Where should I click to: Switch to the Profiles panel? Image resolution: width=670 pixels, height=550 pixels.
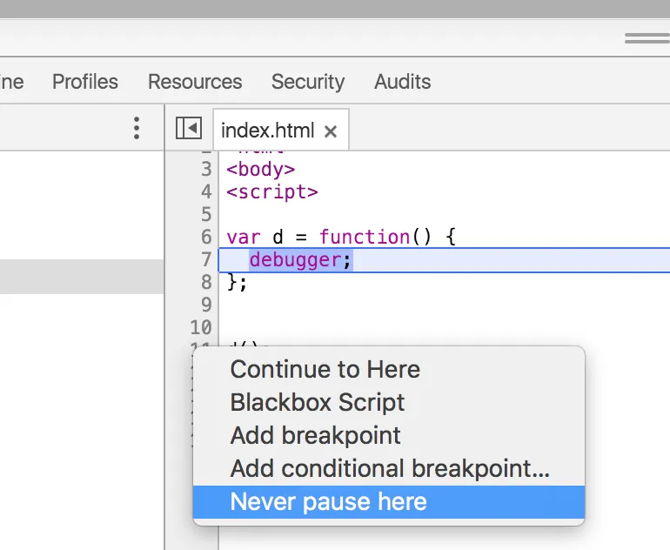point(85,82)
